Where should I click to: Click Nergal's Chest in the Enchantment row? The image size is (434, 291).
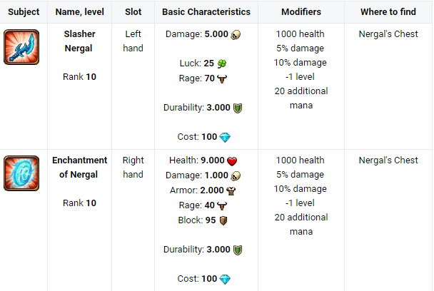(x=388, y=160)
